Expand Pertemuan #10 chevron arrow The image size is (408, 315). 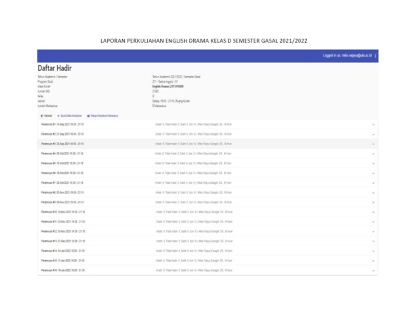click(373, 211)
